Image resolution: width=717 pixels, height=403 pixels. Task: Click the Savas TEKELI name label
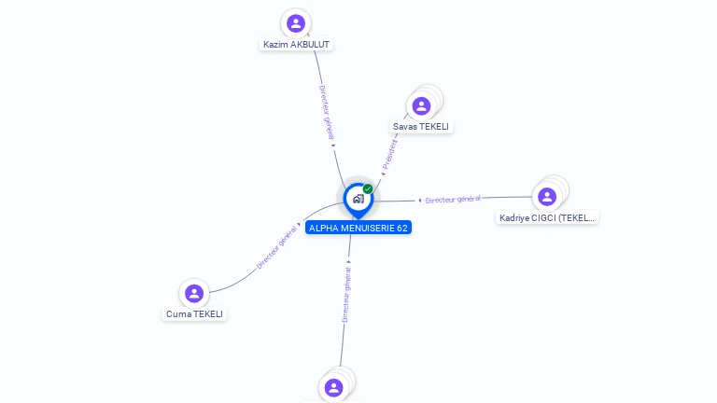(421, 127)
